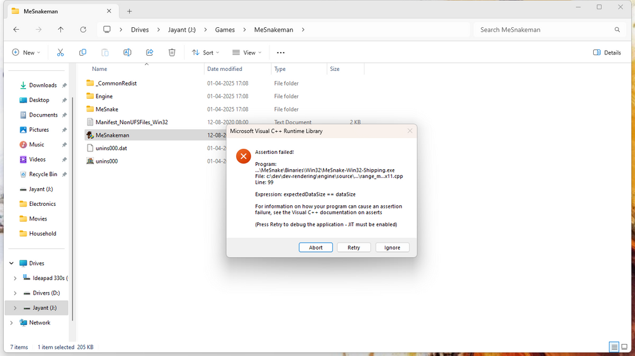The image size is (635, 356).
Task: Close the MeSnakeman tab
Action: (109, 11)
